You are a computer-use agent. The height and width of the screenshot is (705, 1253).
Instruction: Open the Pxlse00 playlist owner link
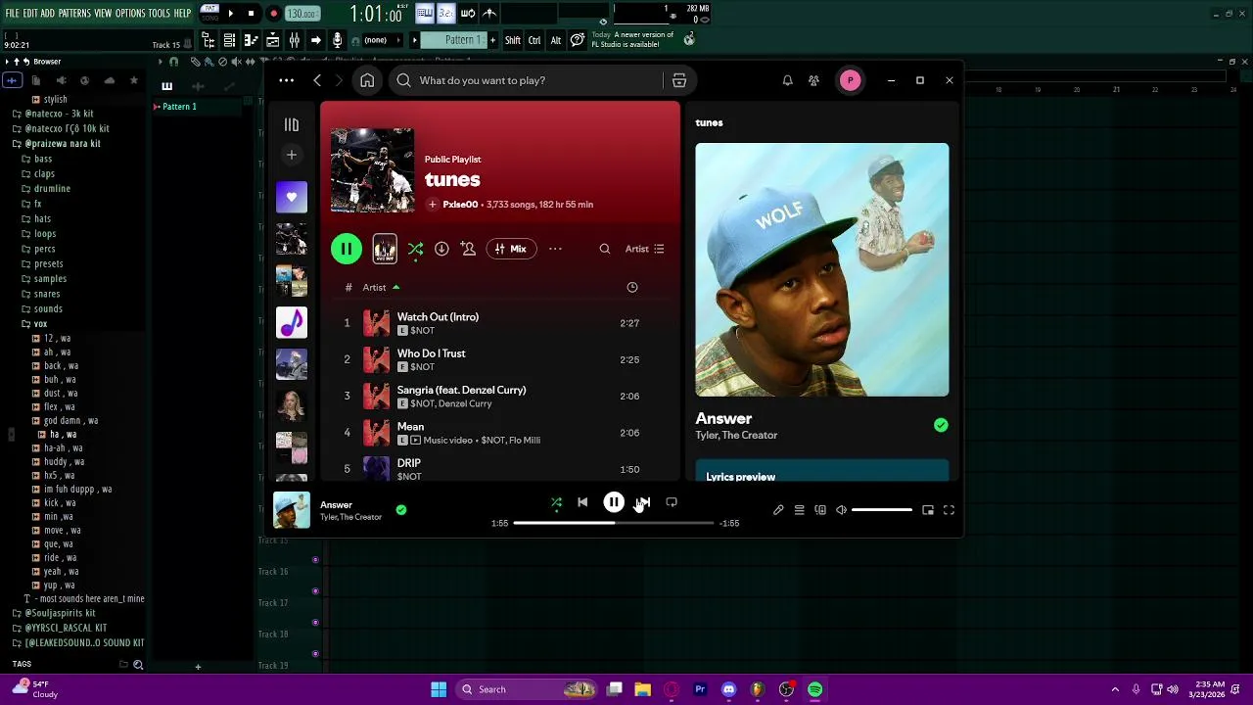(460, 205)
